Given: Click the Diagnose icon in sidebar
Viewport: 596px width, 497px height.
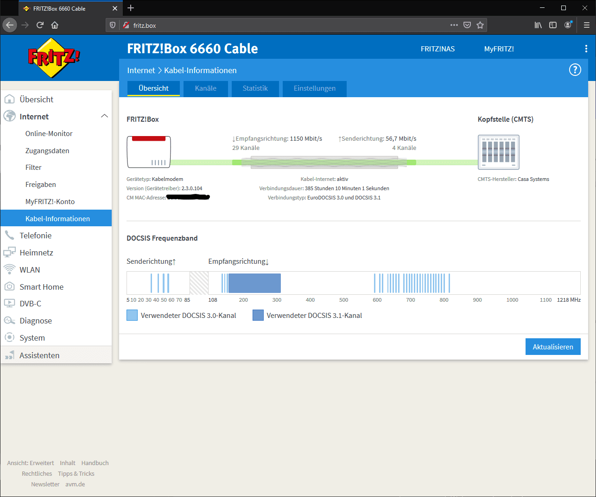Looking at the screenshot, I should tap(9, 320).
